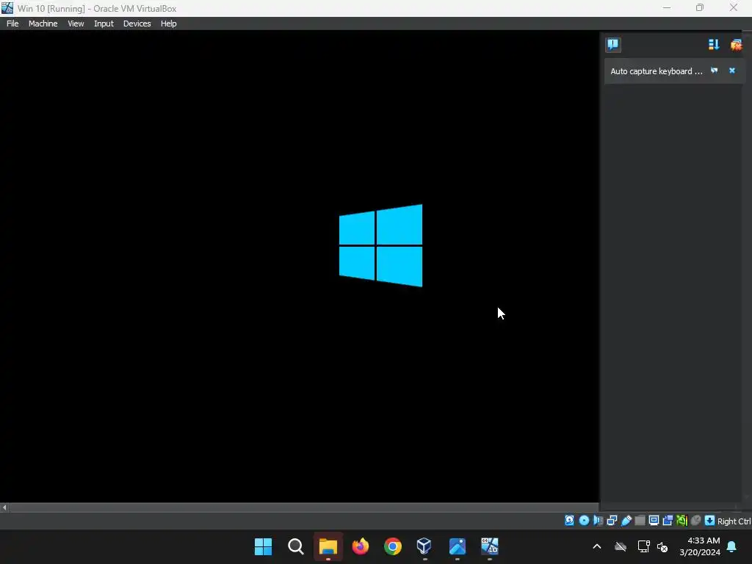Image resolution: width=752 pixels, height=564 pixels.
Task: Open the Machine menu
Action: [43, 23]
